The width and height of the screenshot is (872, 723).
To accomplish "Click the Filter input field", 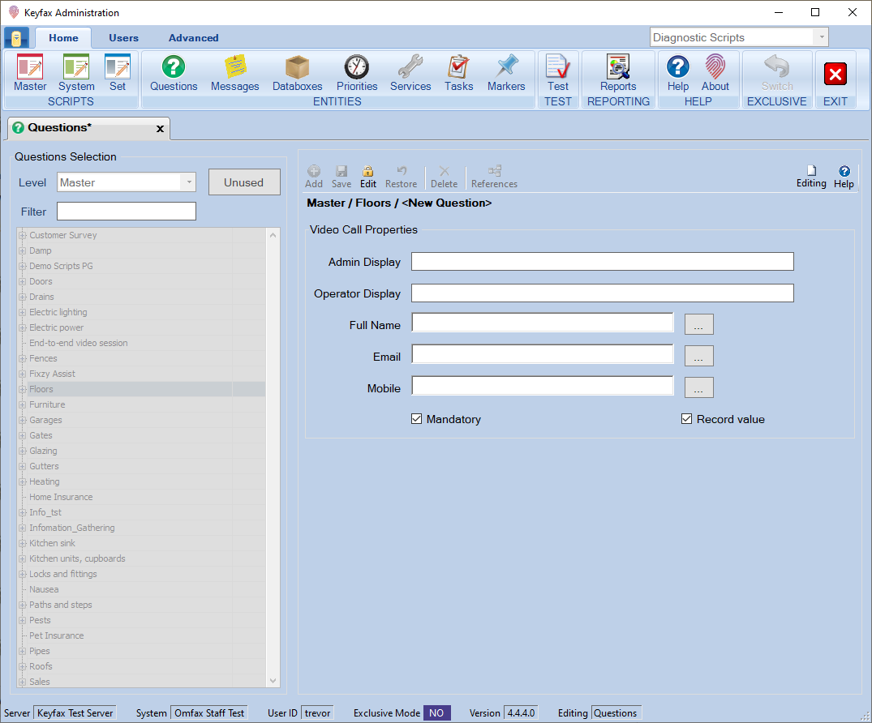I will pos(127,212).
